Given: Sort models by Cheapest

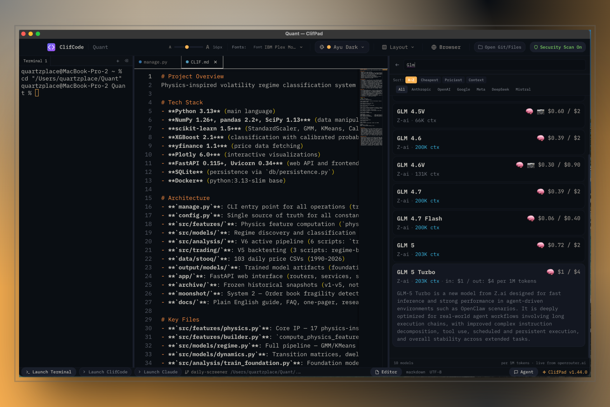Looking at the screenshot, I should (x=429, y=80).
